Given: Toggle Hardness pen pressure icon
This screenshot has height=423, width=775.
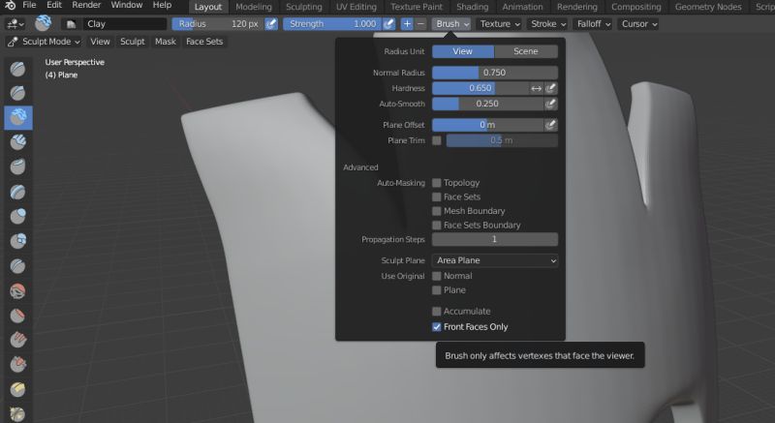Looking at the screenshot, I should click(x=550, y=88).
